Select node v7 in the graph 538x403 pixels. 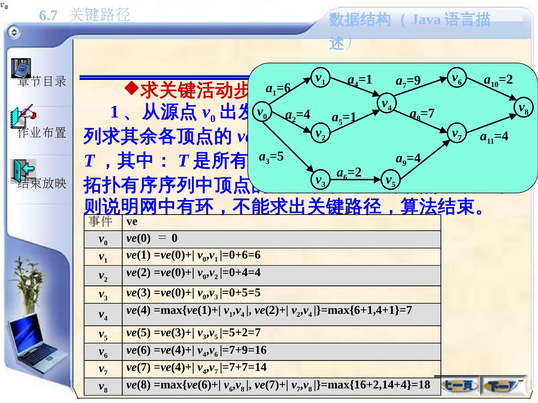coord(457,133)
